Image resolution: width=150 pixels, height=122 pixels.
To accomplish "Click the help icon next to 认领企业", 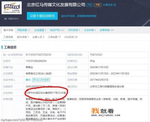I will point(115,5).
